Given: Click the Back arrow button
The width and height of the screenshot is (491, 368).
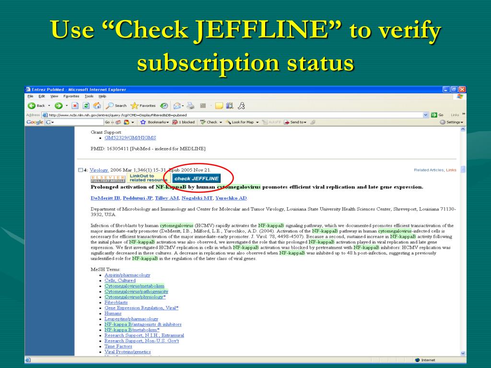Looking at the screenshot, I should click(x=36, y=106).
